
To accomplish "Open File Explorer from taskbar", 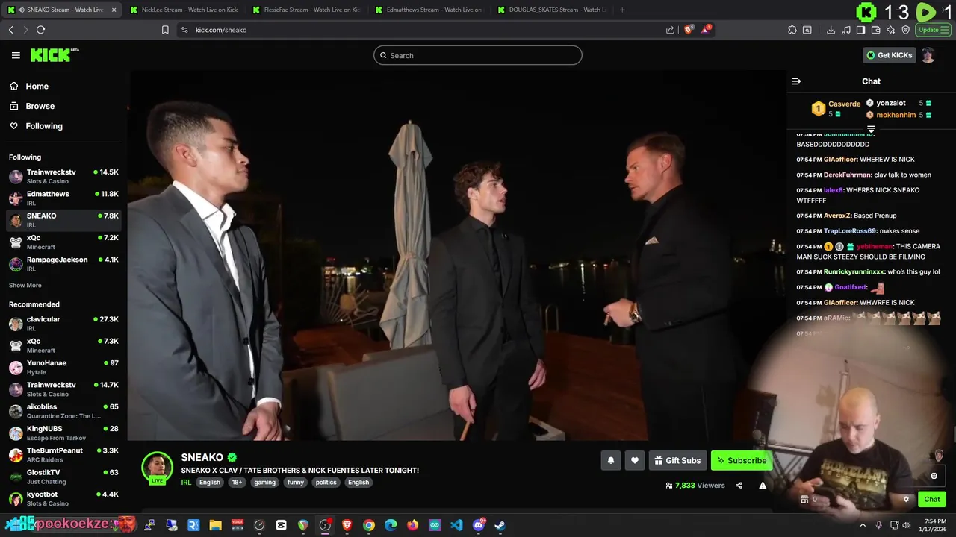I will [215, 525].
